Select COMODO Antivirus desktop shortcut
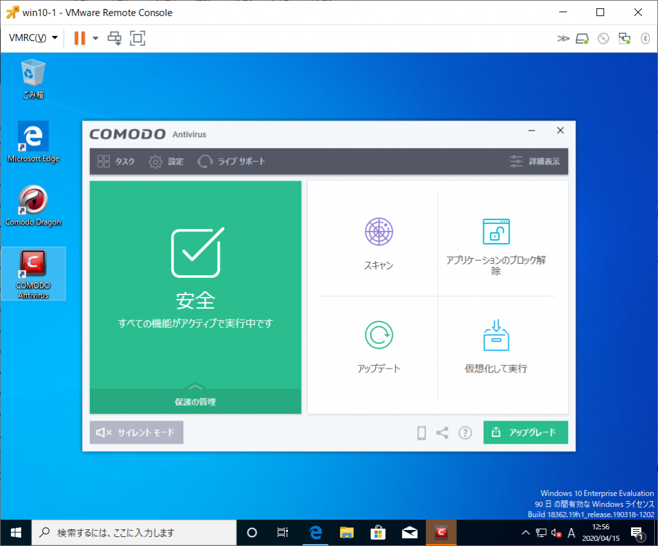The height and width of the screenshot is (546, 658). 33,274
